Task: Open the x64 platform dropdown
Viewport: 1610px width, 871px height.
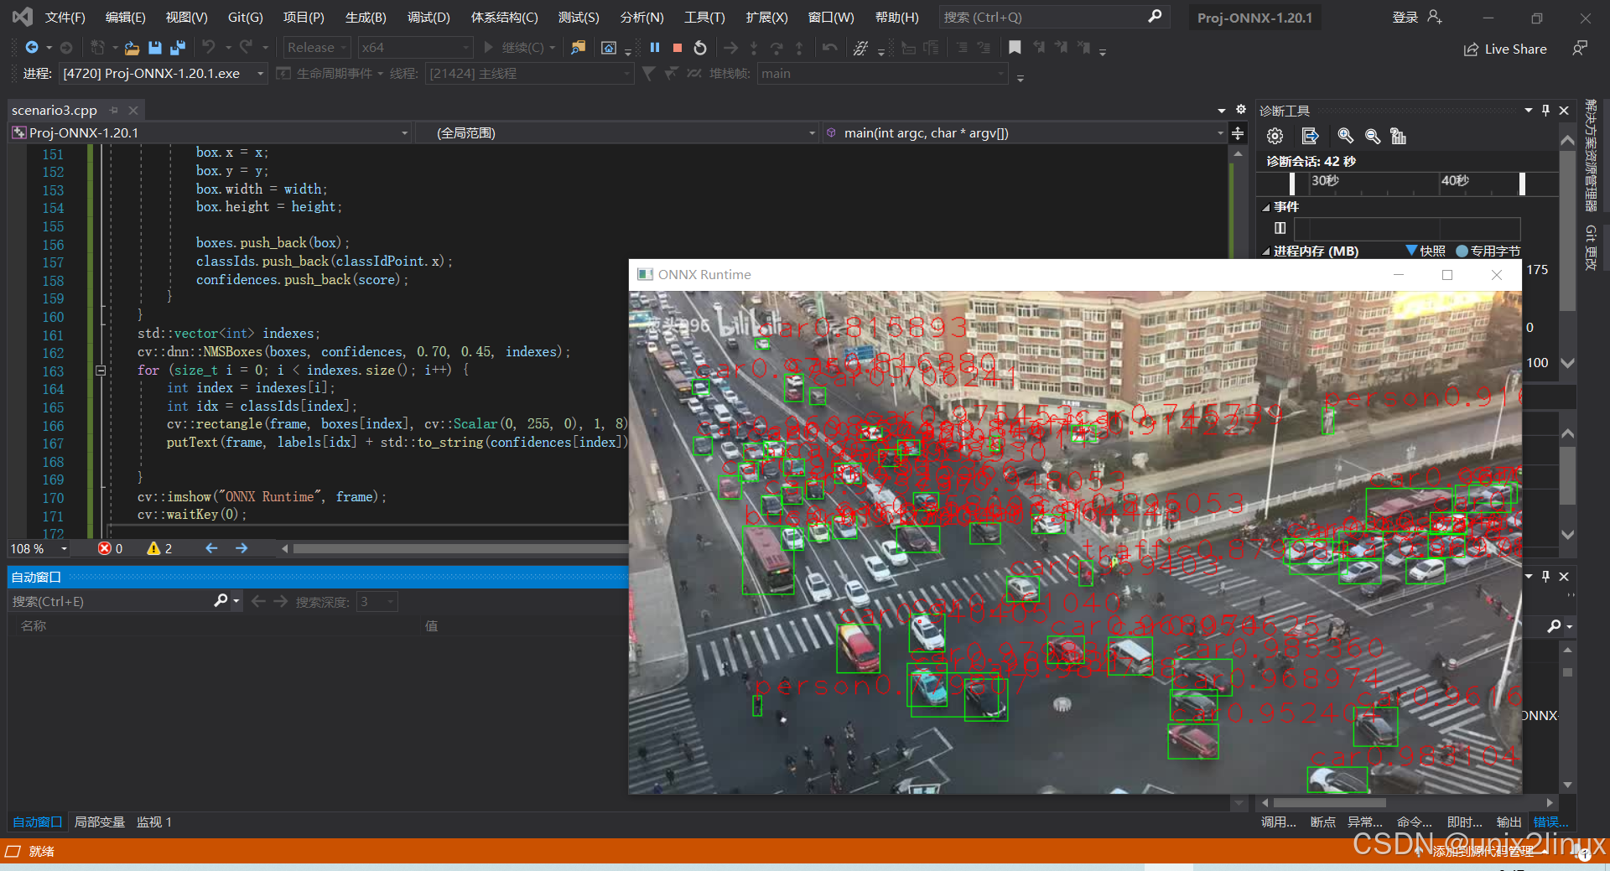Action: [x=415, y=48]
